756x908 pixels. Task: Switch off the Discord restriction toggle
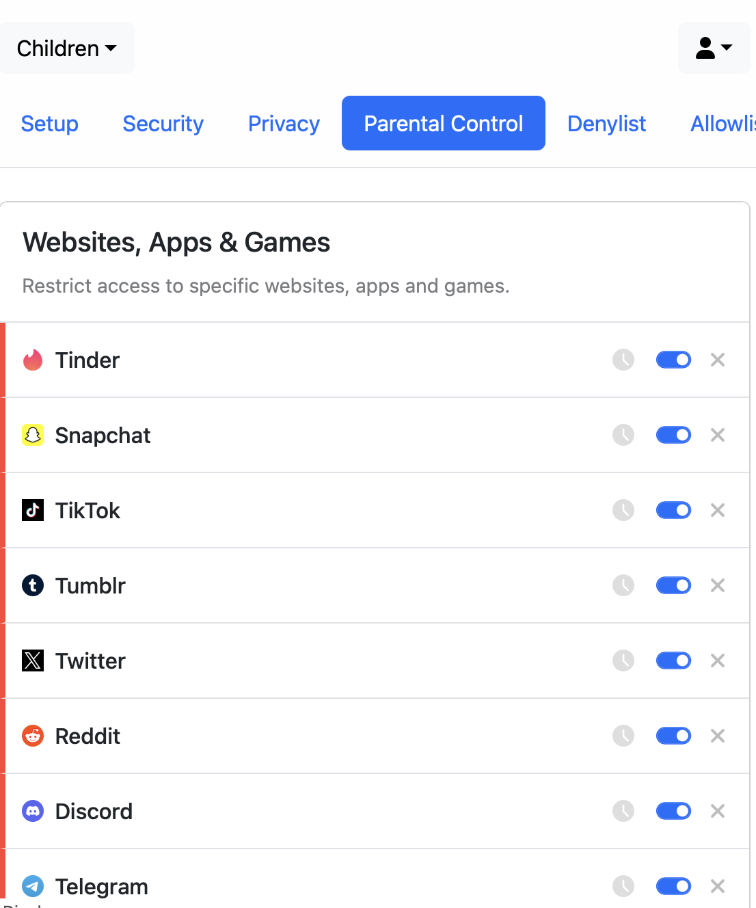point(673,811)
